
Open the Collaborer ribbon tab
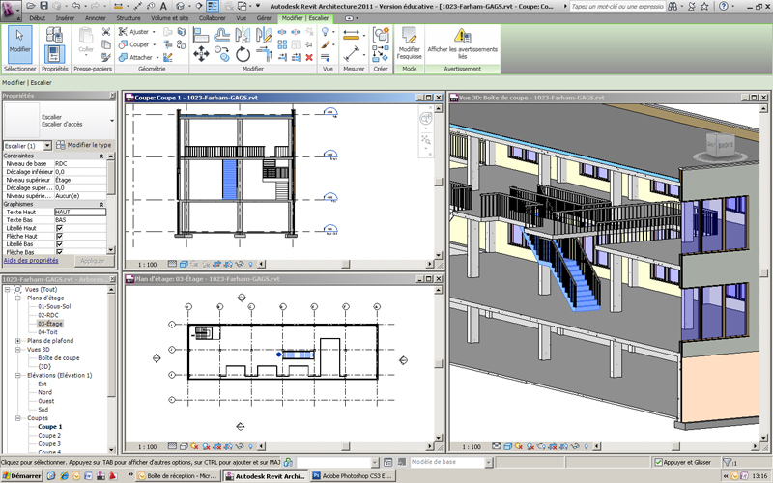pos(212,18)
